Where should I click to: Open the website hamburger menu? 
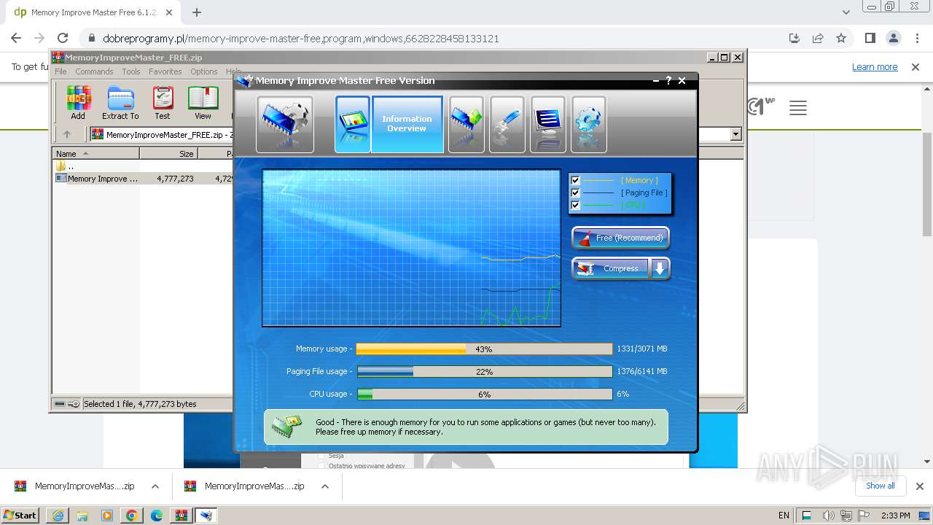[x=798, y=109]
